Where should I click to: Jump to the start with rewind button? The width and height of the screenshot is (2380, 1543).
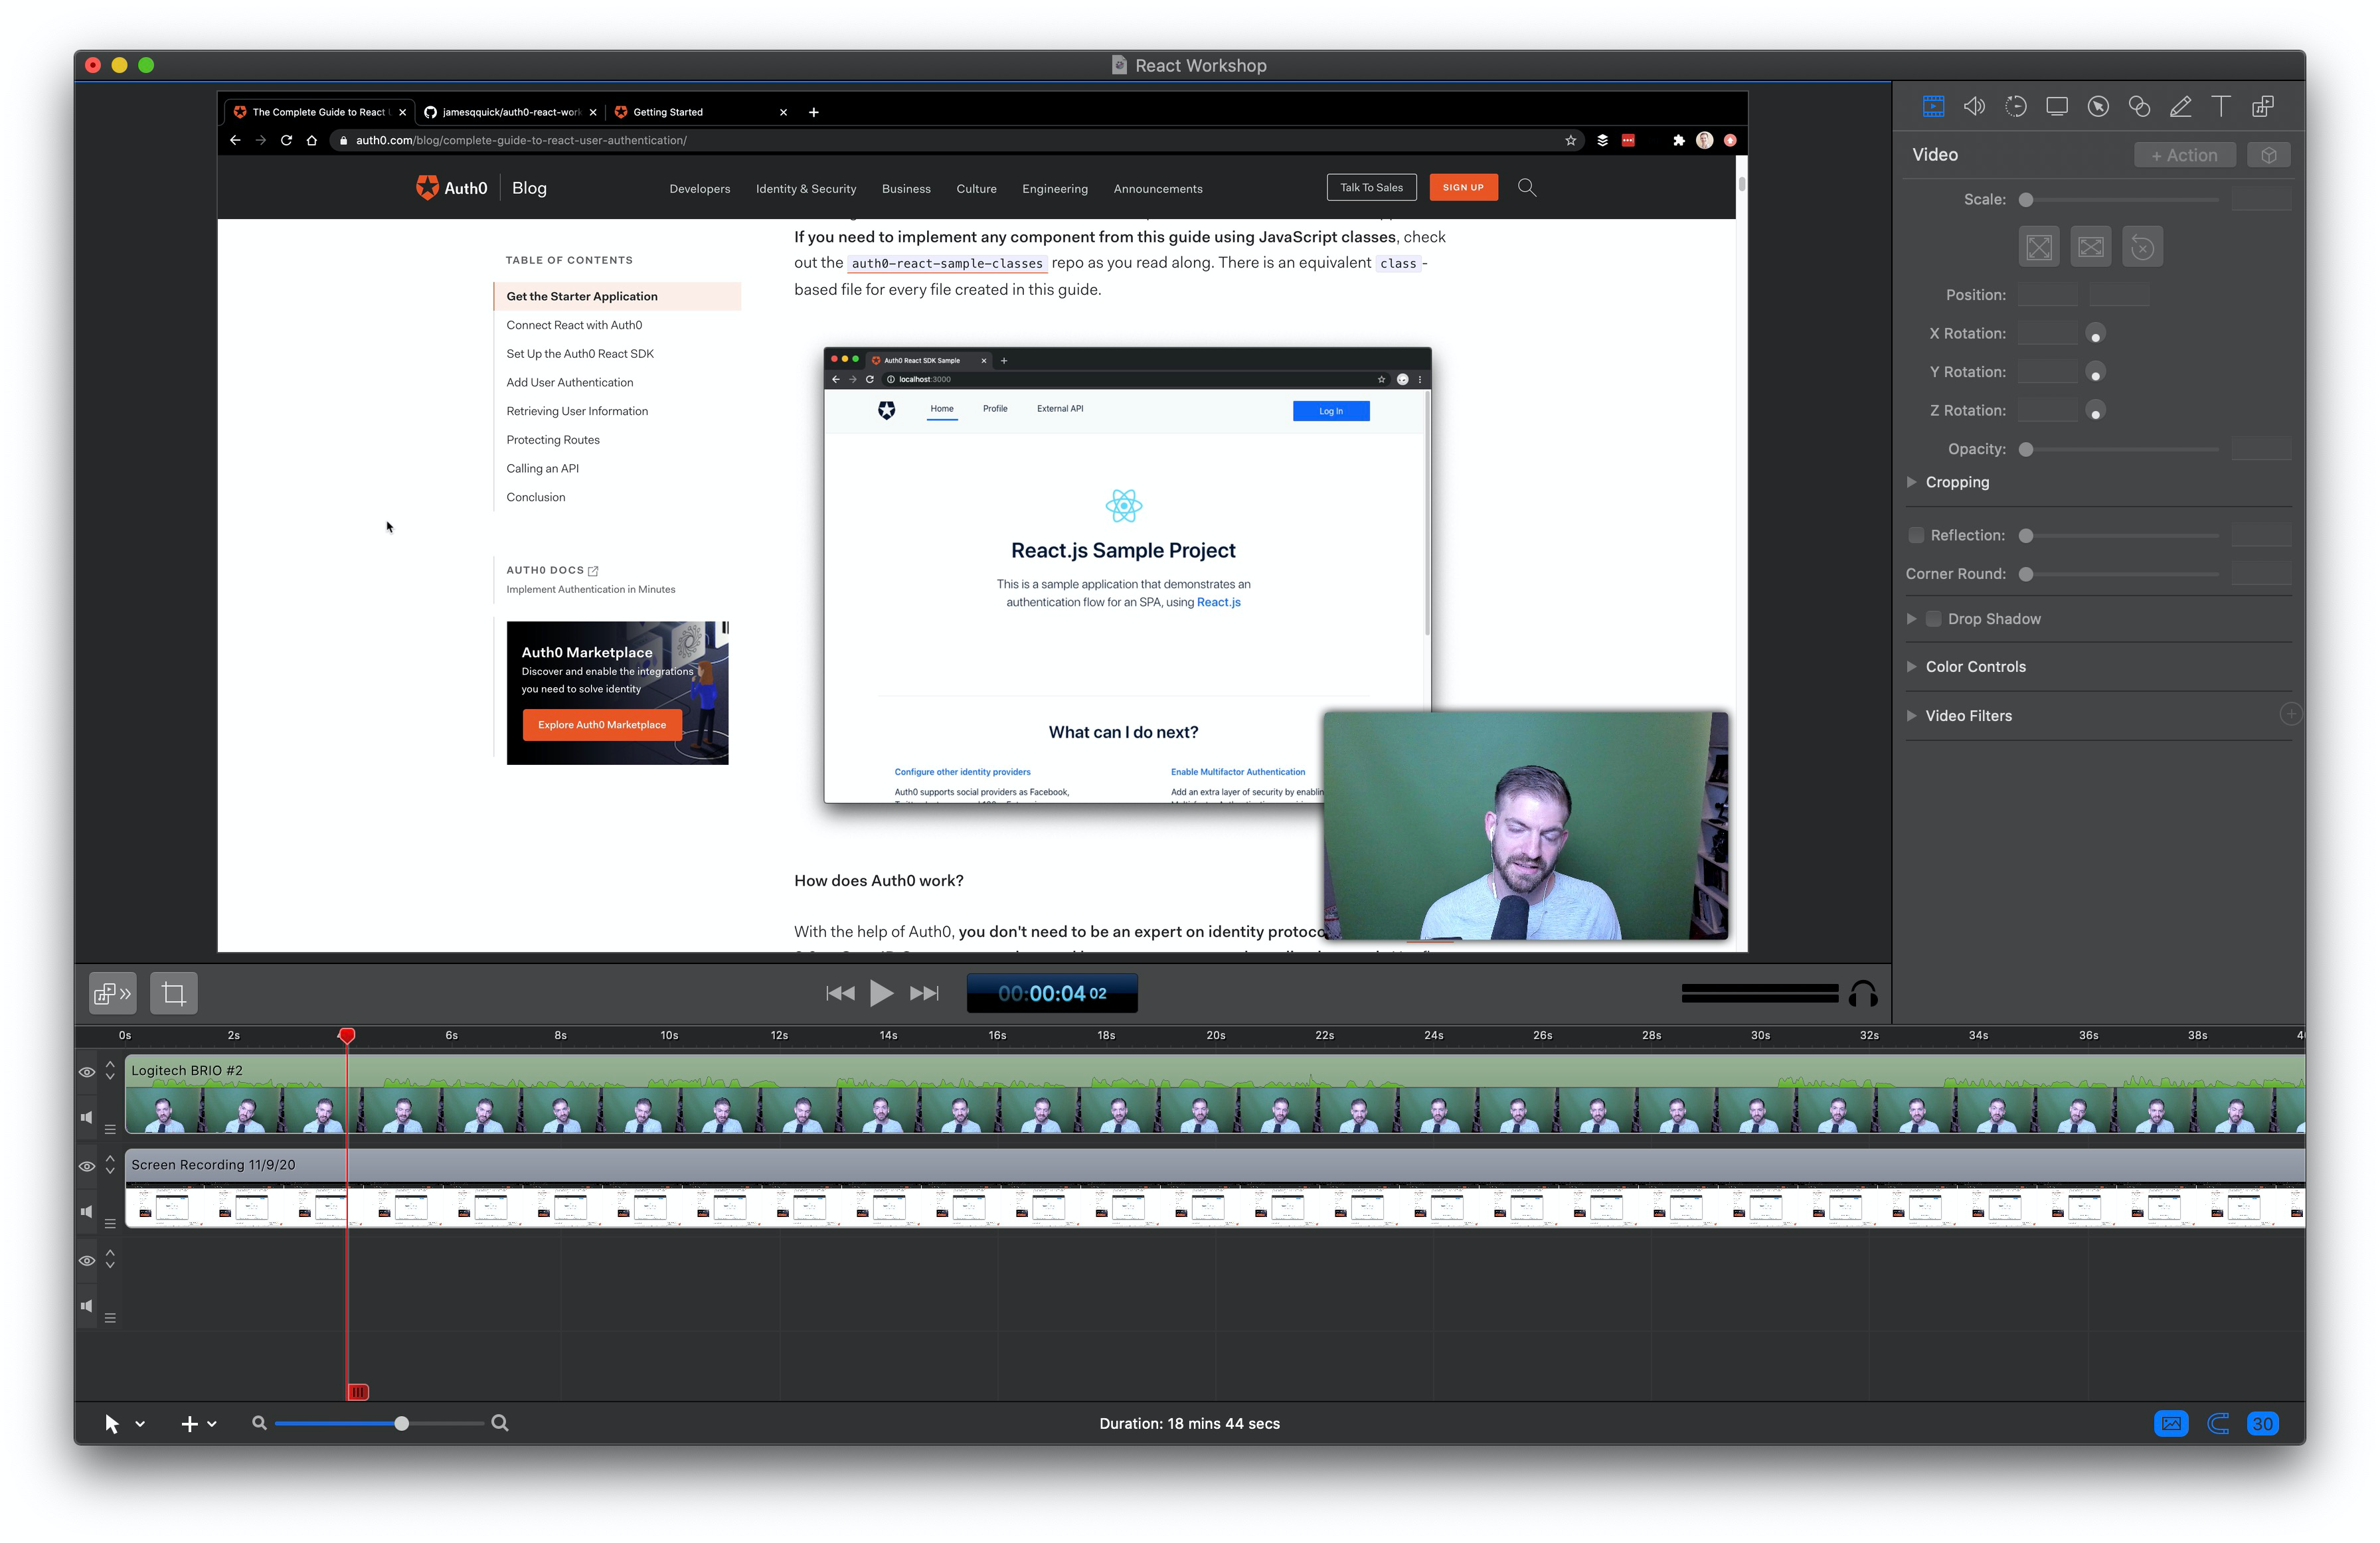click(x=840, y=993)
